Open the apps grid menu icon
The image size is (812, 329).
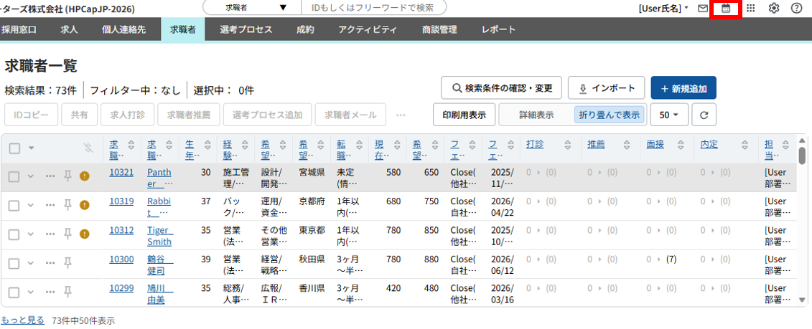click(751, 9)
